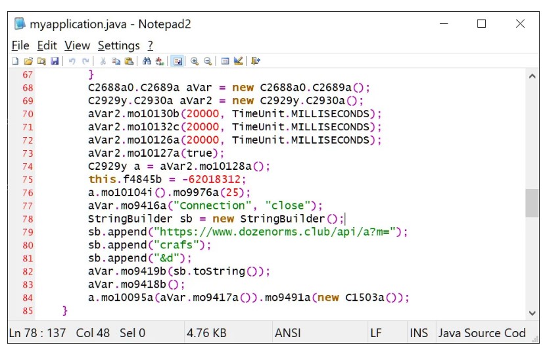Image resolution: width=543 pixels, height=345 pixels.
Task: Click 'new C1503a()' on line 84
Action: tap(356, 298)
